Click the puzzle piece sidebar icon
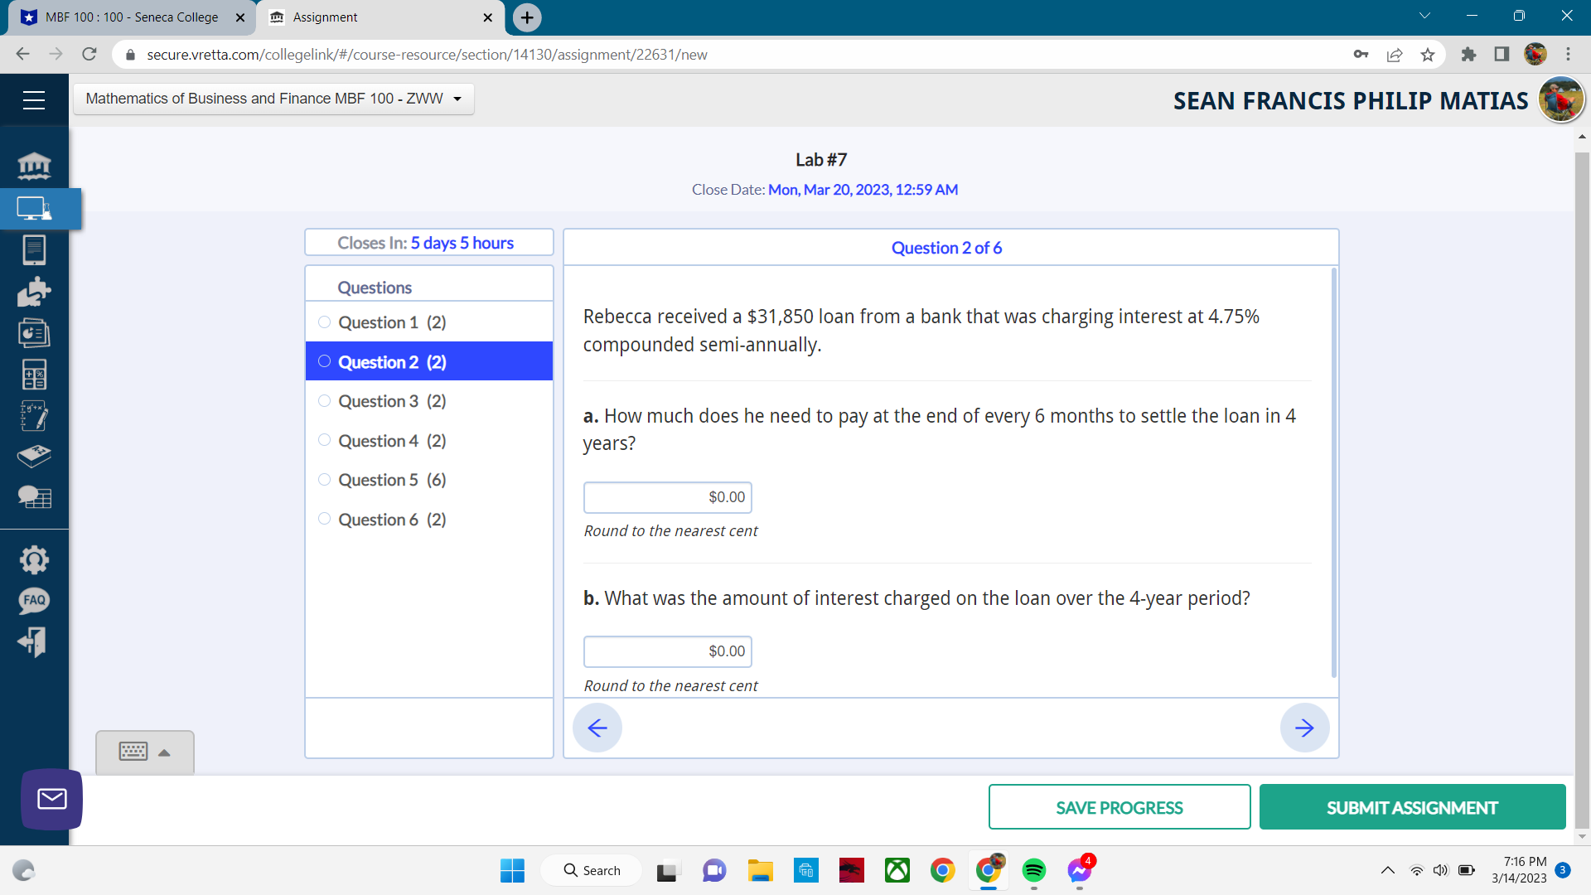The width and height of the screenshot is (1591, 895). (34, 292)
